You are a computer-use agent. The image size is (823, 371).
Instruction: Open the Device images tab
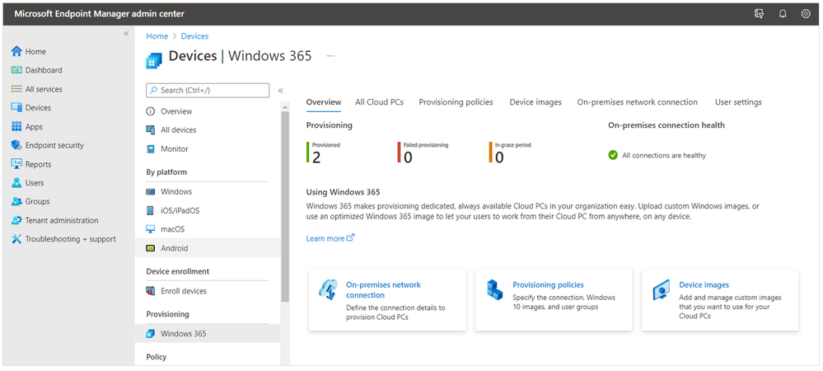(x=535, y=102)
